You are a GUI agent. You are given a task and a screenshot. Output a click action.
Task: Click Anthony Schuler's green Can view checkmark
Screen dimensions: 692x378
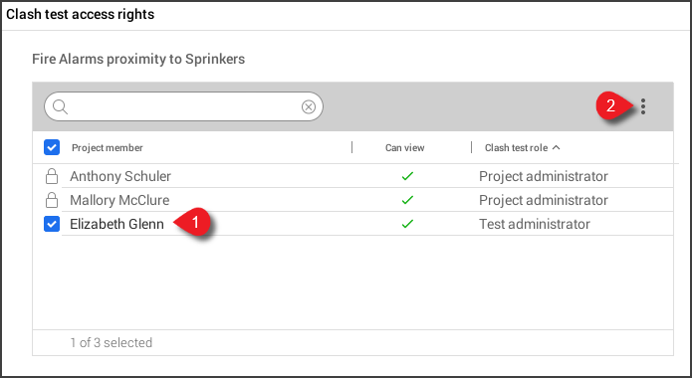[x=407, y=176]
